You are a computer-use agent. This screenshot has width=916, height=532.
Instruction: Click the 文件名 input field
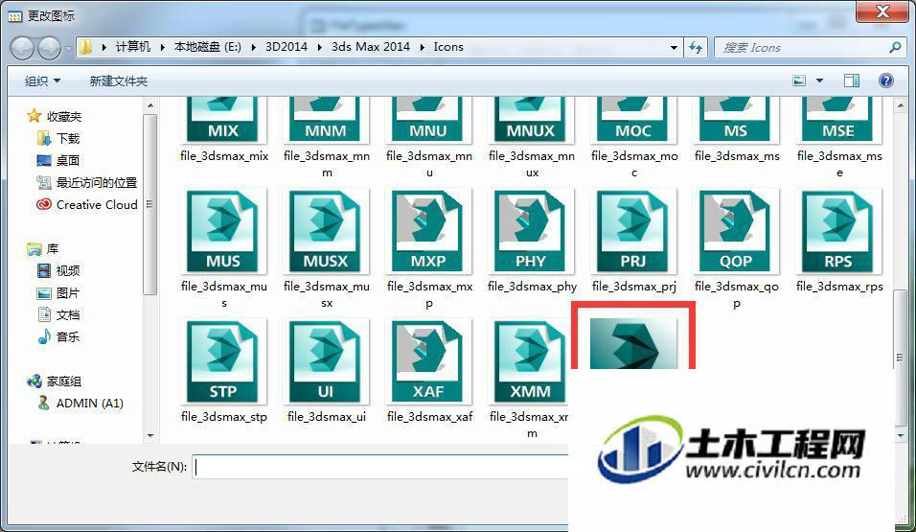[381, 467]
